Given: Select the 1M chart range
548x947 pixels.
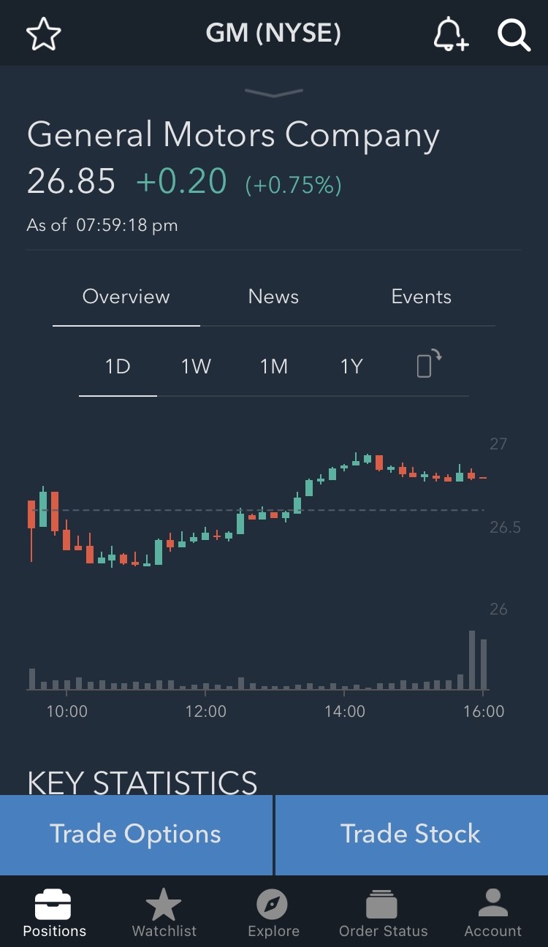Looking at the screenshot, I should tap(274, 366).
